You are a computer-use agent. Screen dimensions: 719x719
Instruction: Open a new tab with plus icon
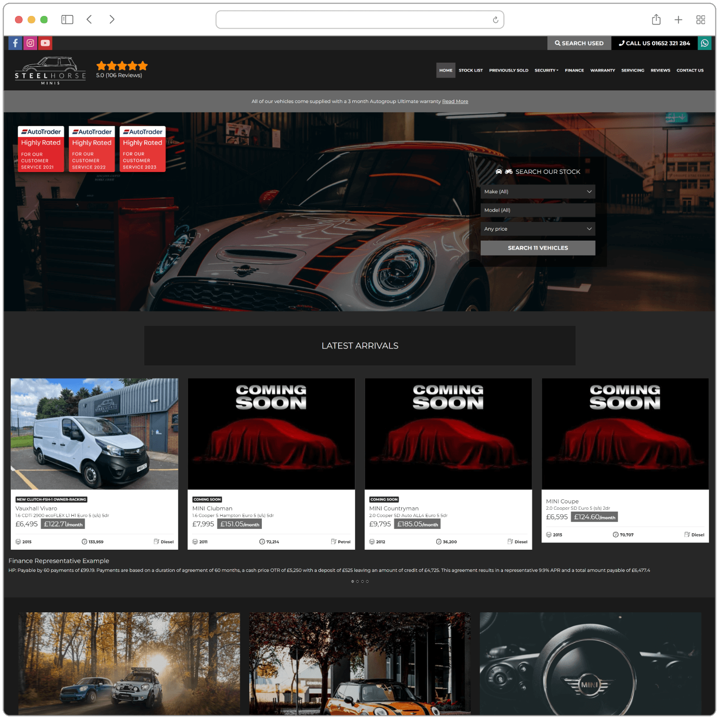678,20
